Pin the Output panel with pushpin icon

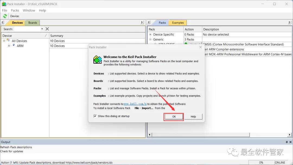point(287,142)
